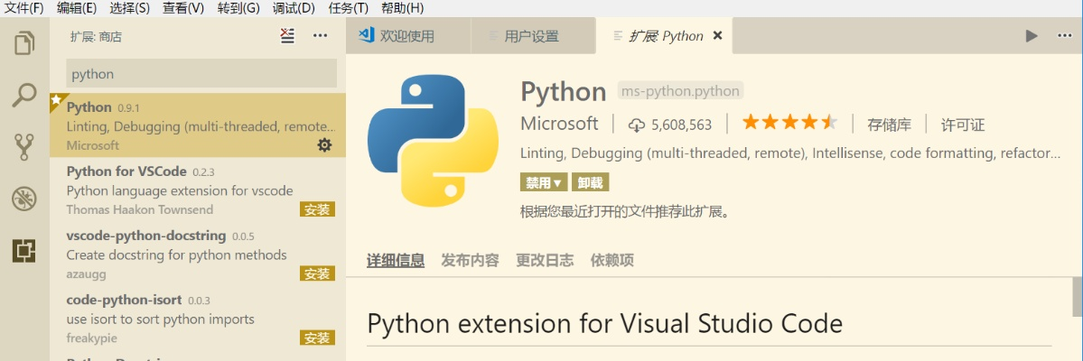
Task: Open the editor's more actions ellipsis menu
Action: tap(1063, 36)
